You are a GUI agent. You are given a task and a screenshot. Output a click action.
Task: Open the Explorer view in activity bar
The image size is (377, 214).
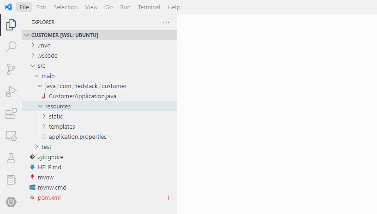(11, 25)
